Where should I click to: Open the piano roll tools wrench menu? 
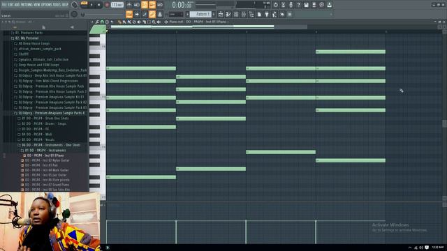[97, 22]
